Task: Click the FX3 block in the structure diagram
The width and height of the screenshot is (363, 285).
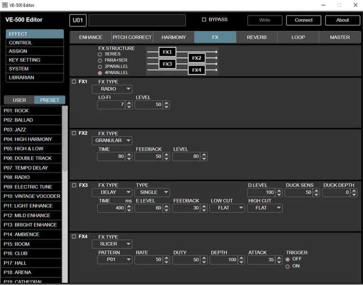Action: (167, 64)
